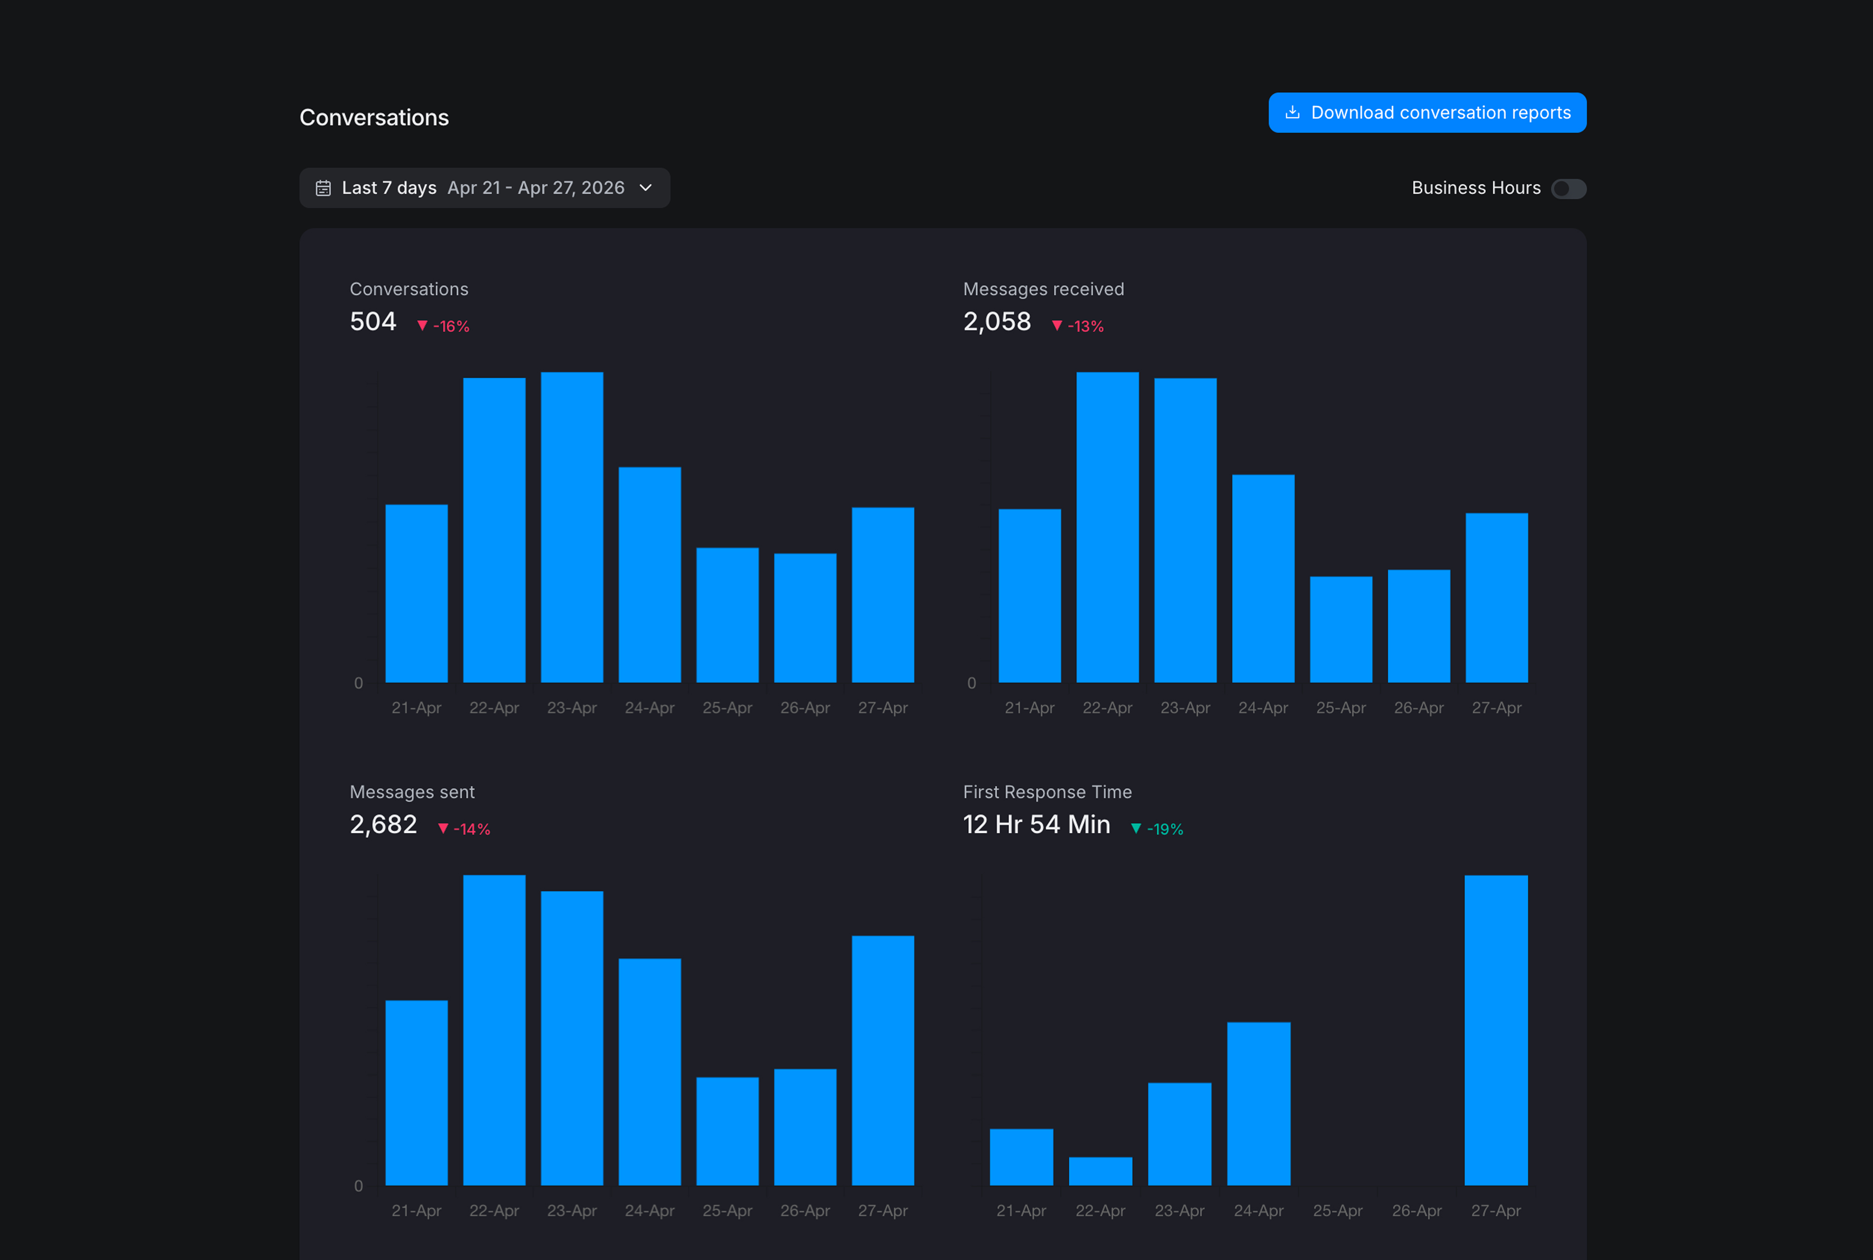Viewport: 1873px width, 1260px height.
Task: Select the 22-Apr bar in Messages received chart
Action: (1107, 527)
